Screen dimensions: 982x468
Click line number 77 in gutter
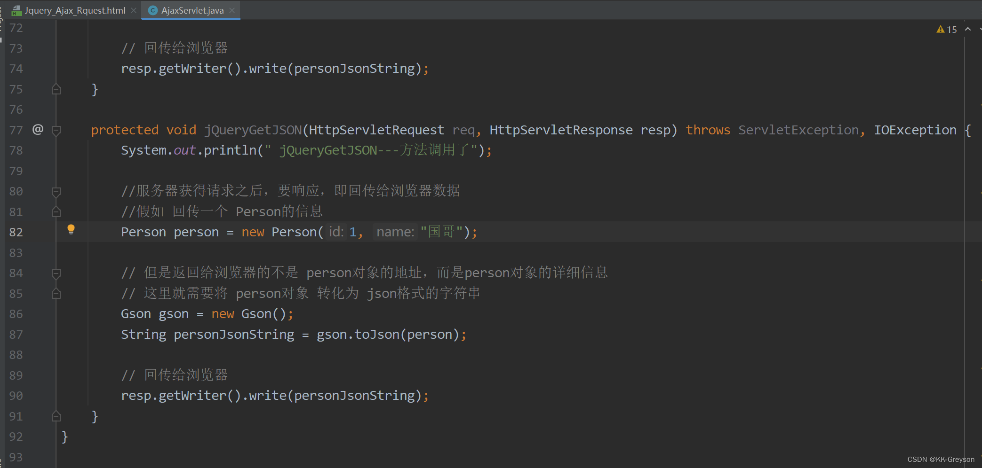click(16, 130)
